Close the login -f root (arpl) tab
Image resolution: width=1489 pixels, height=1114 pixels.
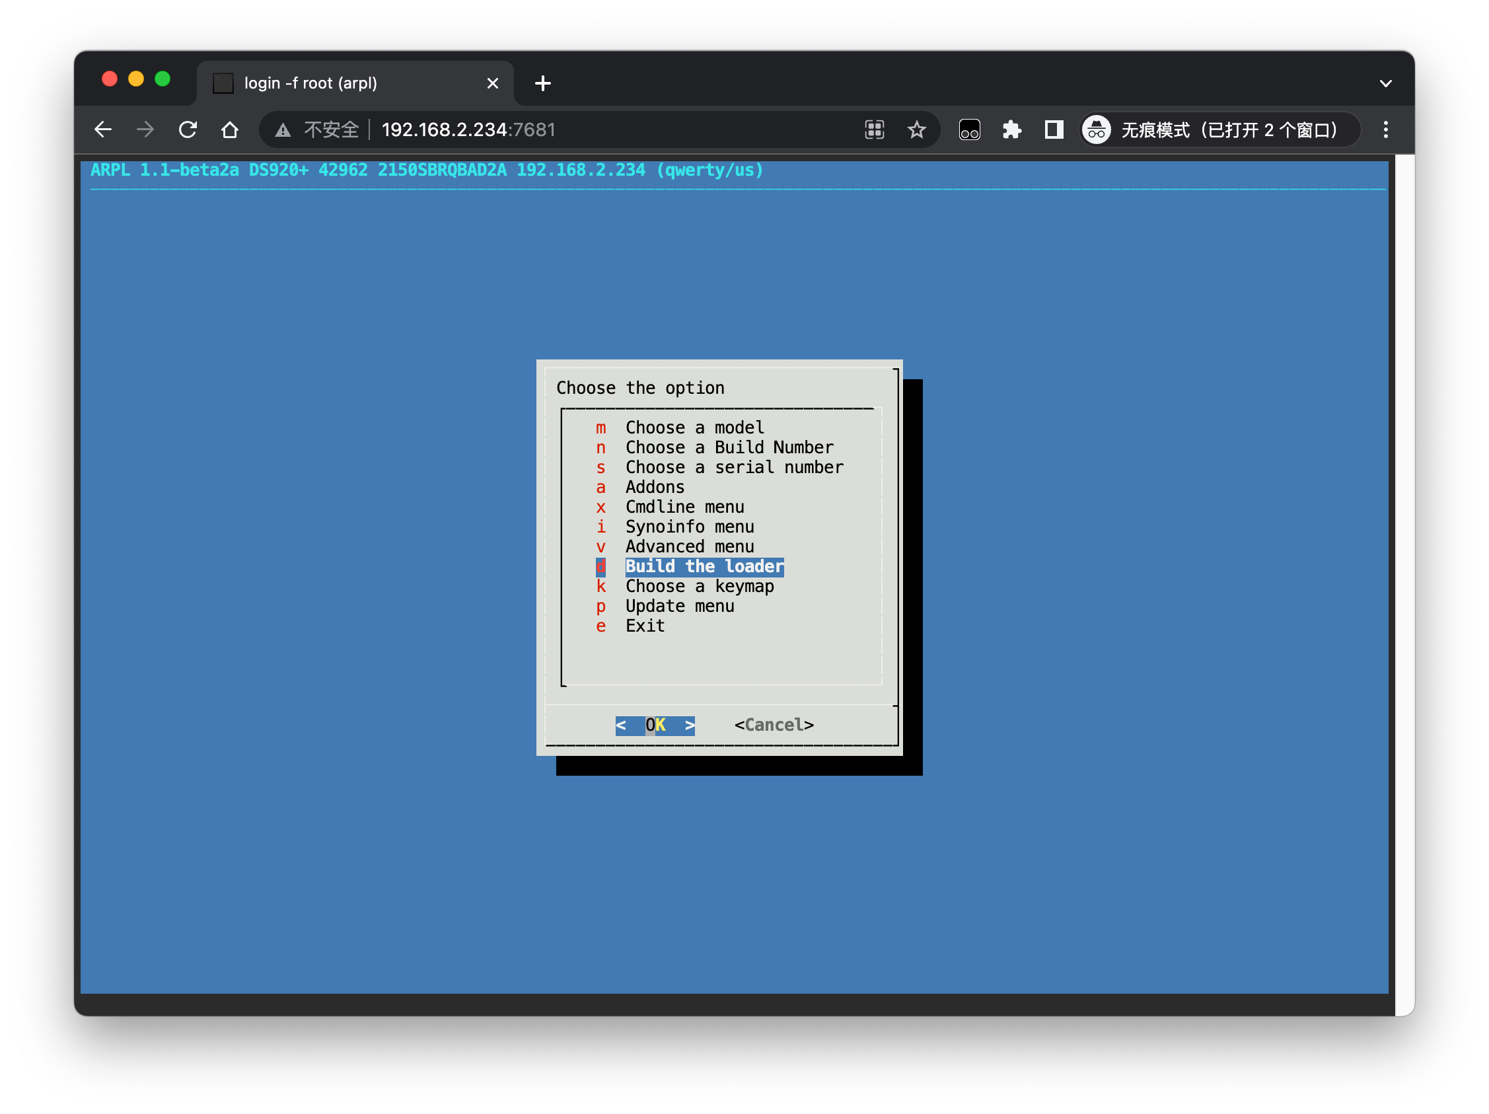(492, 83)
